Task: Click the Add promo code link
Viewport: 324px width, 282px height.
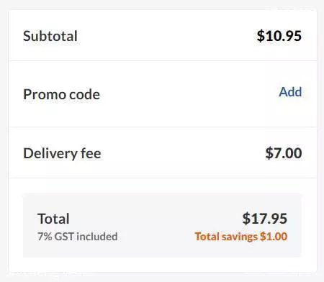Action: [290, 92]
